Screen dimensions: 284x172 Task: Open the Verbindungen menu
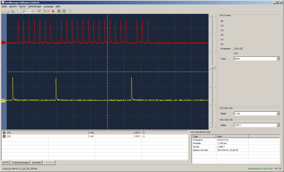[34, 6]
